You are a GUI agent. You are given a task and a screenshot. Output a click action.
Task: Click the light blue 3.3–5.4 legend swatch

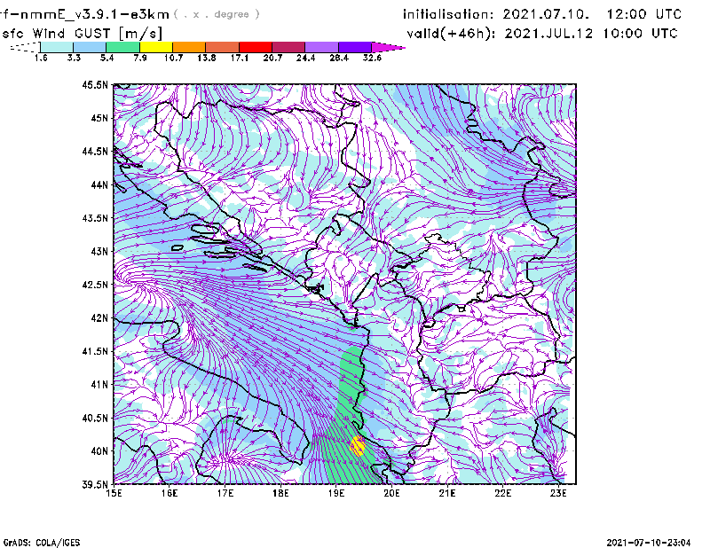pyautogui.click(x=90, y=47)
